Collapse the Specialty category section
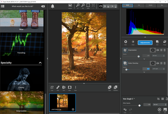 pos(40,63)
